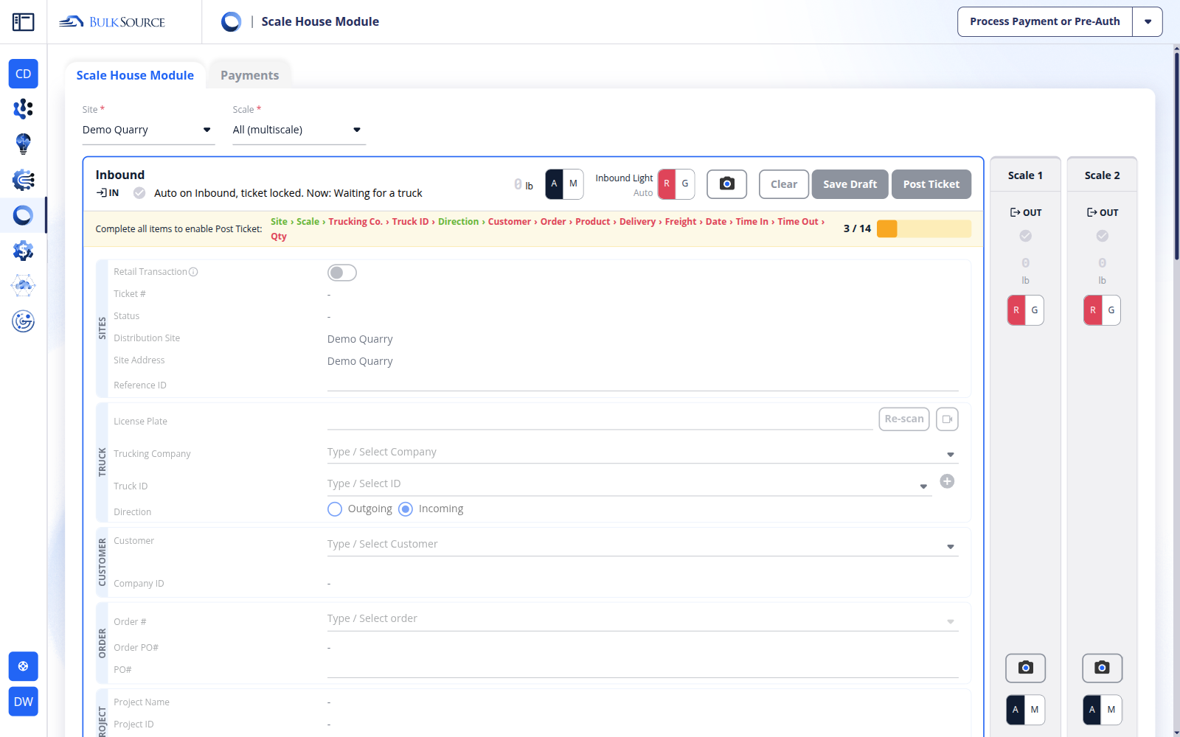1180x737 pixels.
Task: Click the Post Ticket button
Action: click(x=931, y=184)
